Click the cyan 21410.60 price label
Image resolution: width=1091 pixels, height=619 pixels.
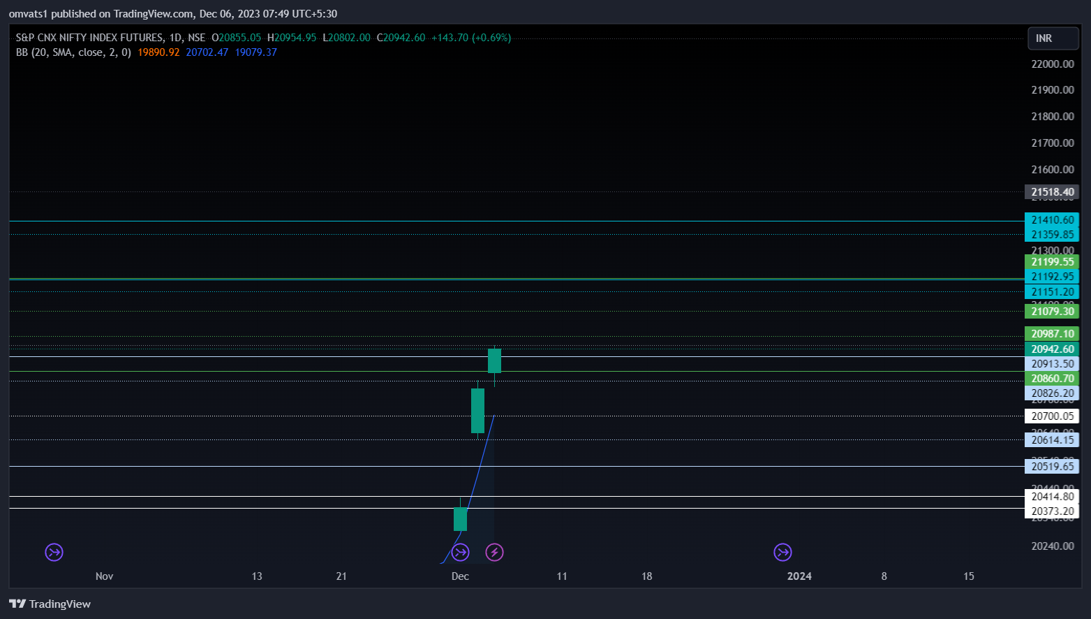point(1052,219)
